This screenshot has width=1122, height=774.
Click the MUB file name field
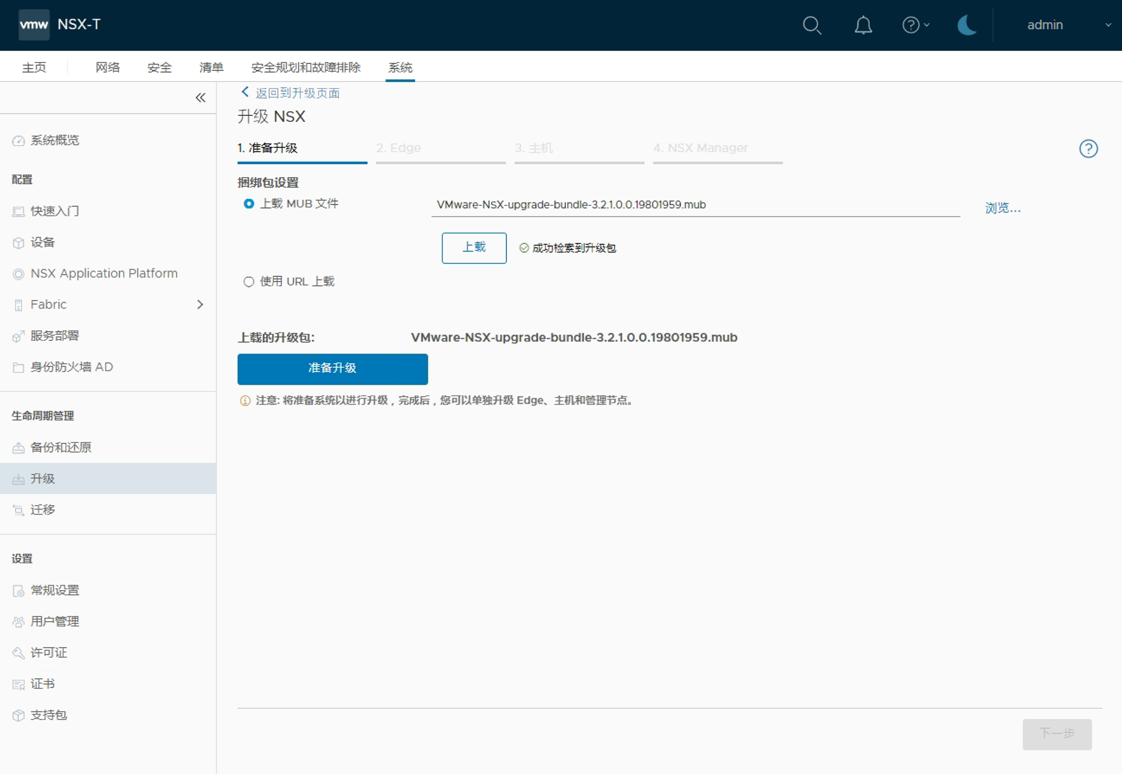[x=694, y=205]
